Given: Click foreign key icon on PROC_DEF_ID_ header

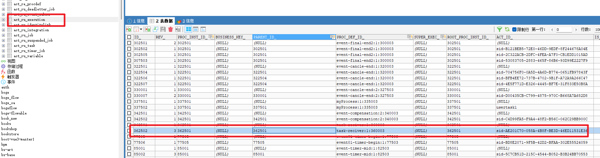Looking at the screenshot, I should click(x=410, y=37).
